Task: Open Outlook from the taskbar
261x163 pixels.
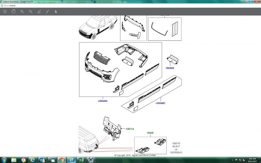Action: (42, 160)
